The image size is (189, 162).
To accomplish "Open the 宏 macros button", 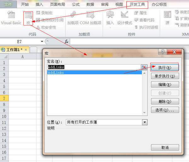I will 28,18.
